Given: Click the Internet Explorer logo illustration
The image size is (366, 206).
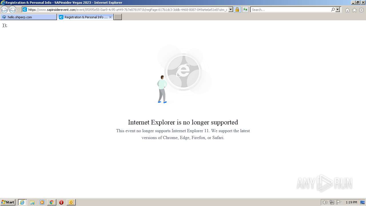Looking at the screenshot, I should 183,72.
